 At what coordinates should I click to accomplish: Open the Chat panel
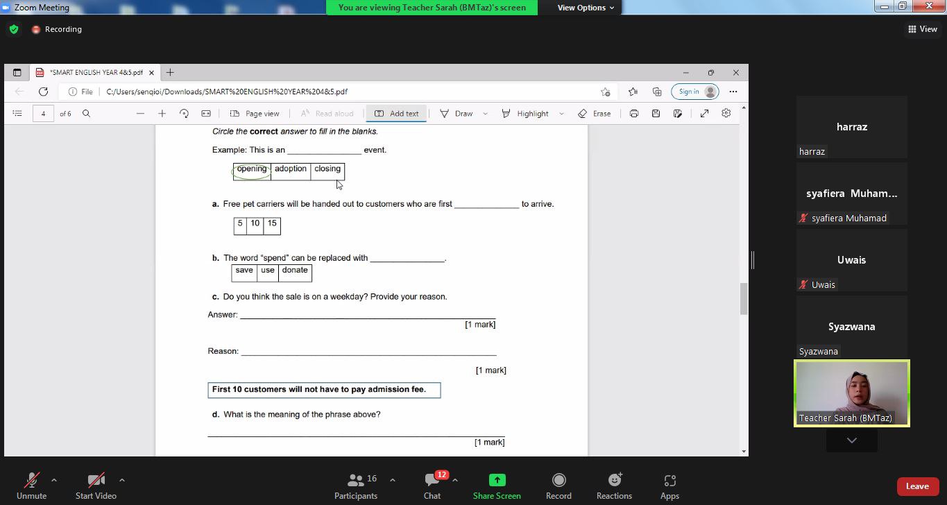pyautogui.click(x=432, y=486)
